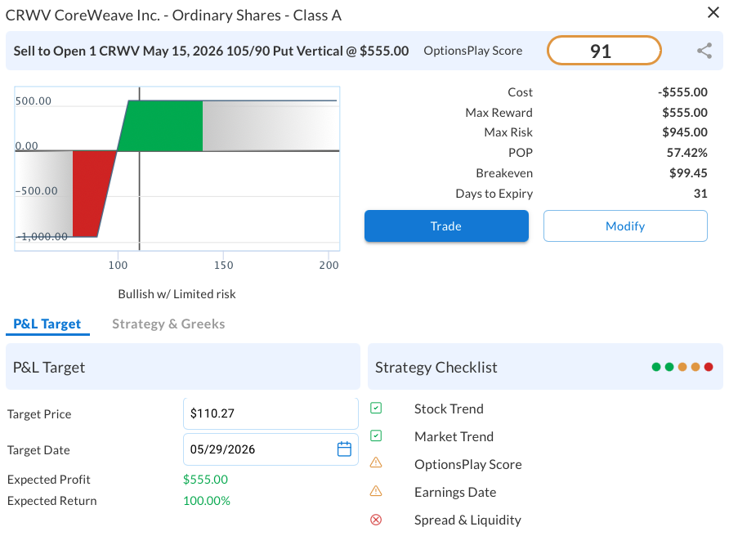Click the Market Trend checklist label
Image resolution: width=729 pixels, height=536 pixels.
pyautogui.click(x=454, y=436)
